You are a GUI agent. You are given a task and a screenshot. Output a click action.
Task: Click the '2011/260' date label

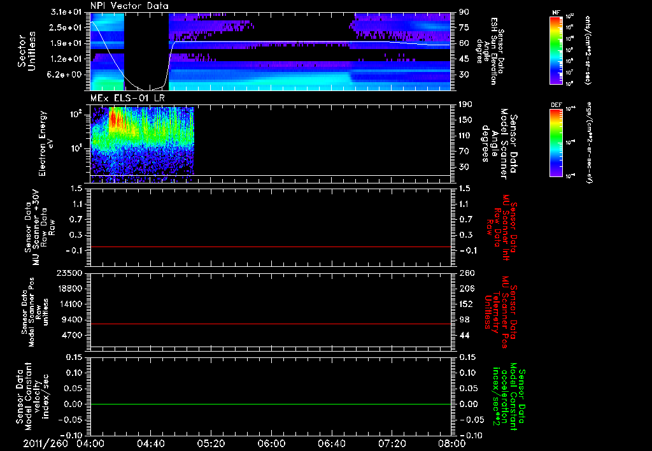45,443
